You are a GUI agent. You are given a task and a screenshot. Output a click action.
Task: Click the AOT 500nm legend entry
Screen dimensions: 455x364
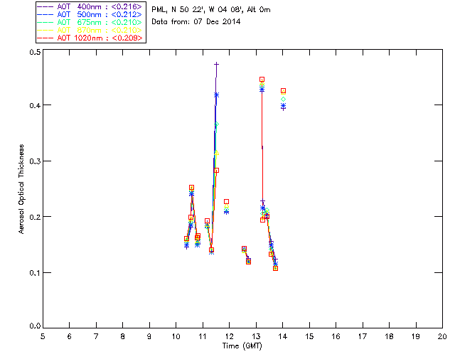click(x=90, y=14)
